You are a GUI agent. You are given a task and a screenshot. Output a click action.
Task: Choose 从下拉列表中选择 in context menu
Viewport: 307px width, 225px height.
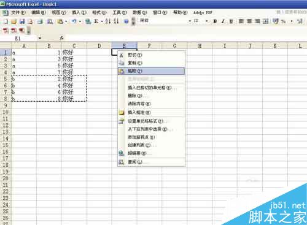coord(152,129)
